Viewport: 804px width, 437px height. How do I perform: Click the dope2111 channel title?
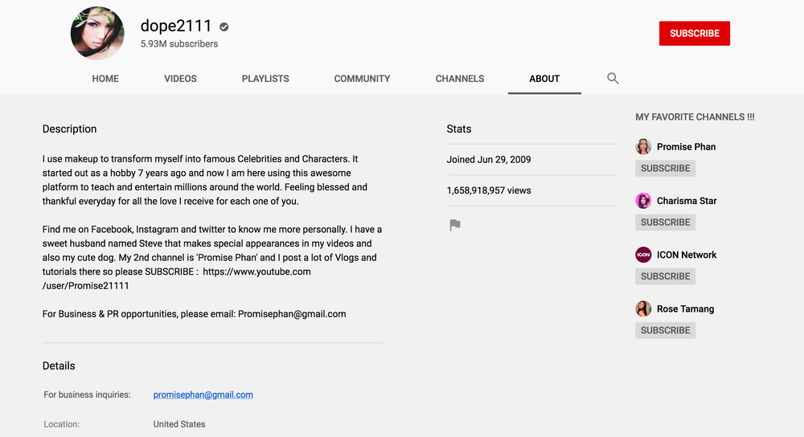tap(176, 26)
